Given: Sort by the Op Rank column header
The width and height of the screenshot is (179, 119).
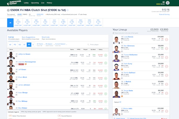Looking at the screenshot, I should pyautogui.click(x=93, y=50).
